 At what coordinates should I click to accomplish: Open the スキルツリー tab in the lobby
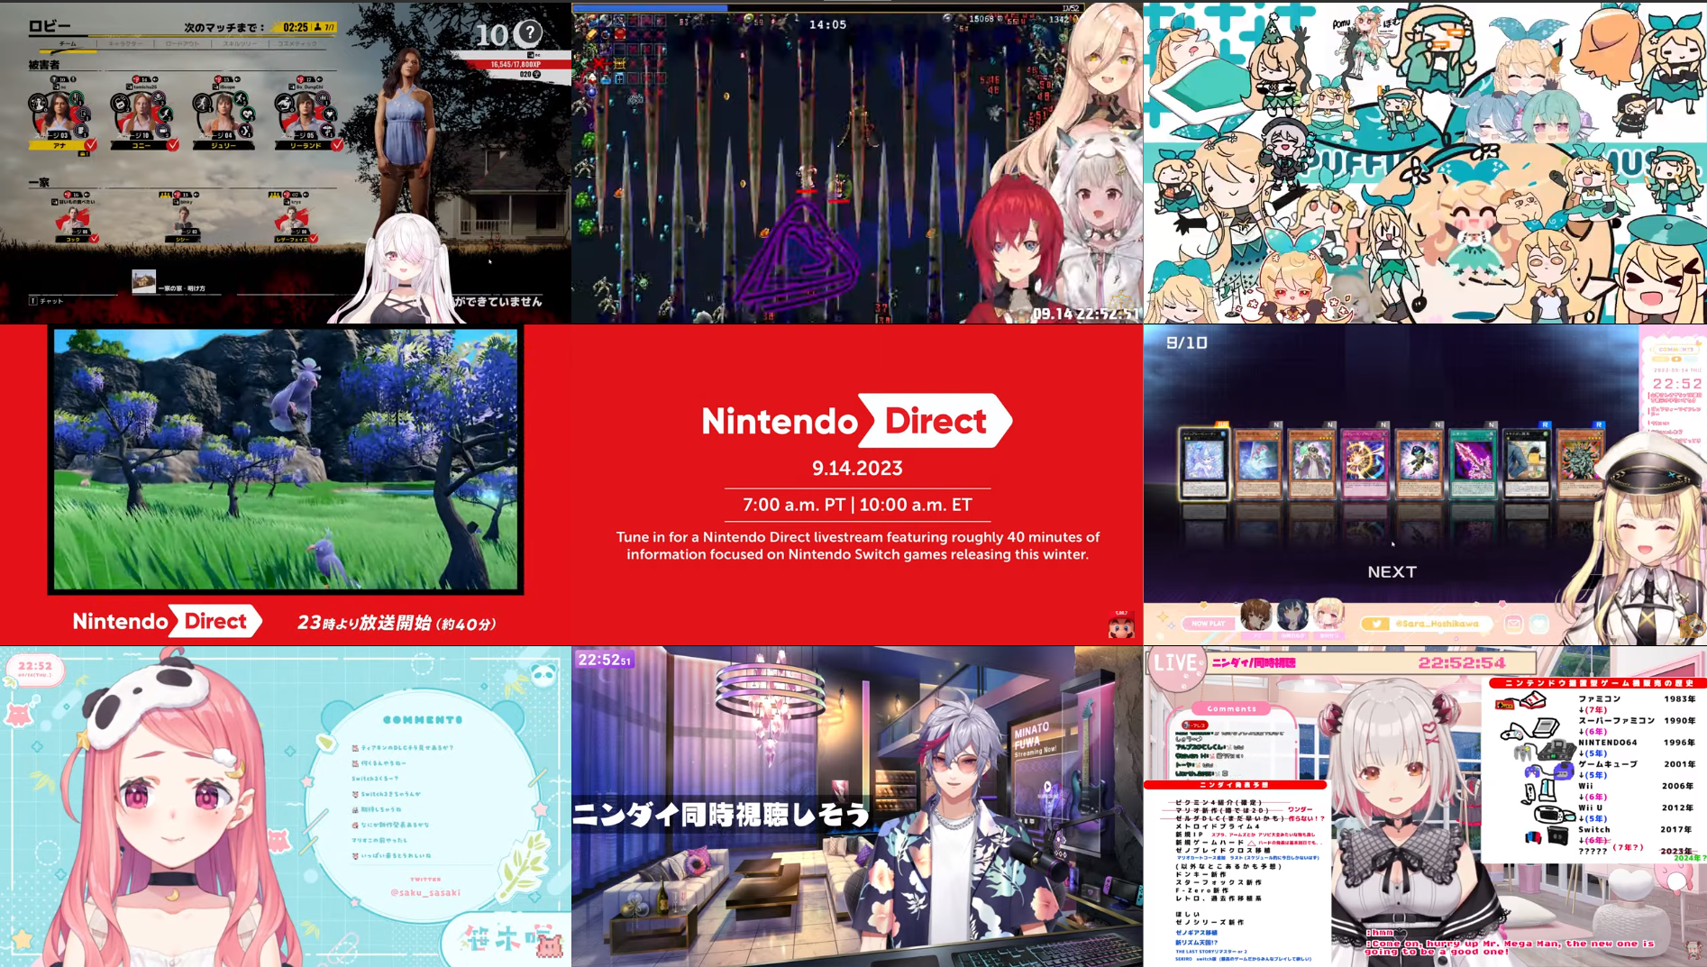[x=240, y=43]
